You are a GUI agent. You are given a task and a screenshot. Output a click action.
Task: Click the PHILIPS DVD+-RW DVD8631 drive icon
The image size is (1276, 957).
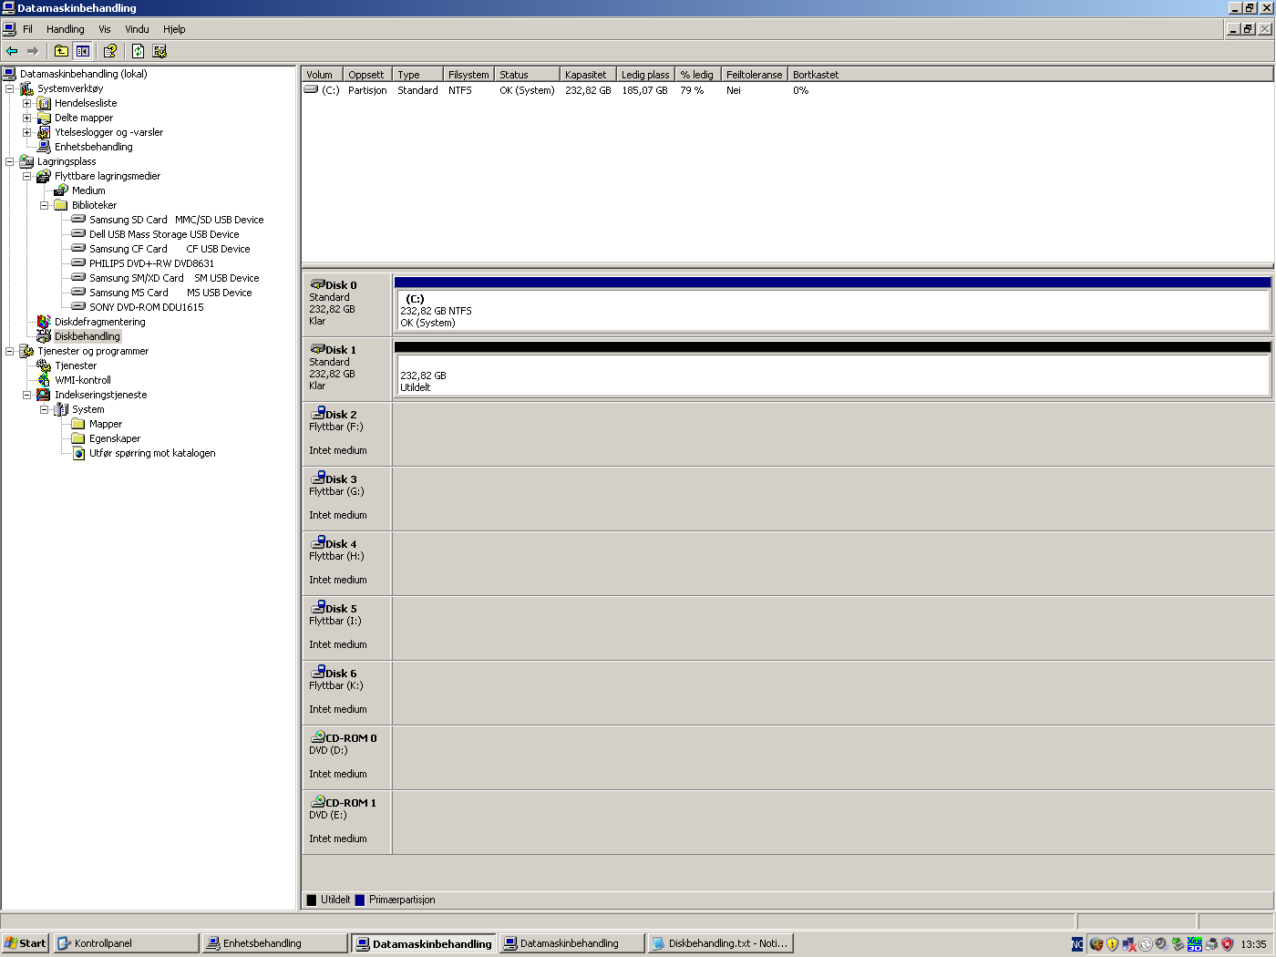click(x=78, y=263)
